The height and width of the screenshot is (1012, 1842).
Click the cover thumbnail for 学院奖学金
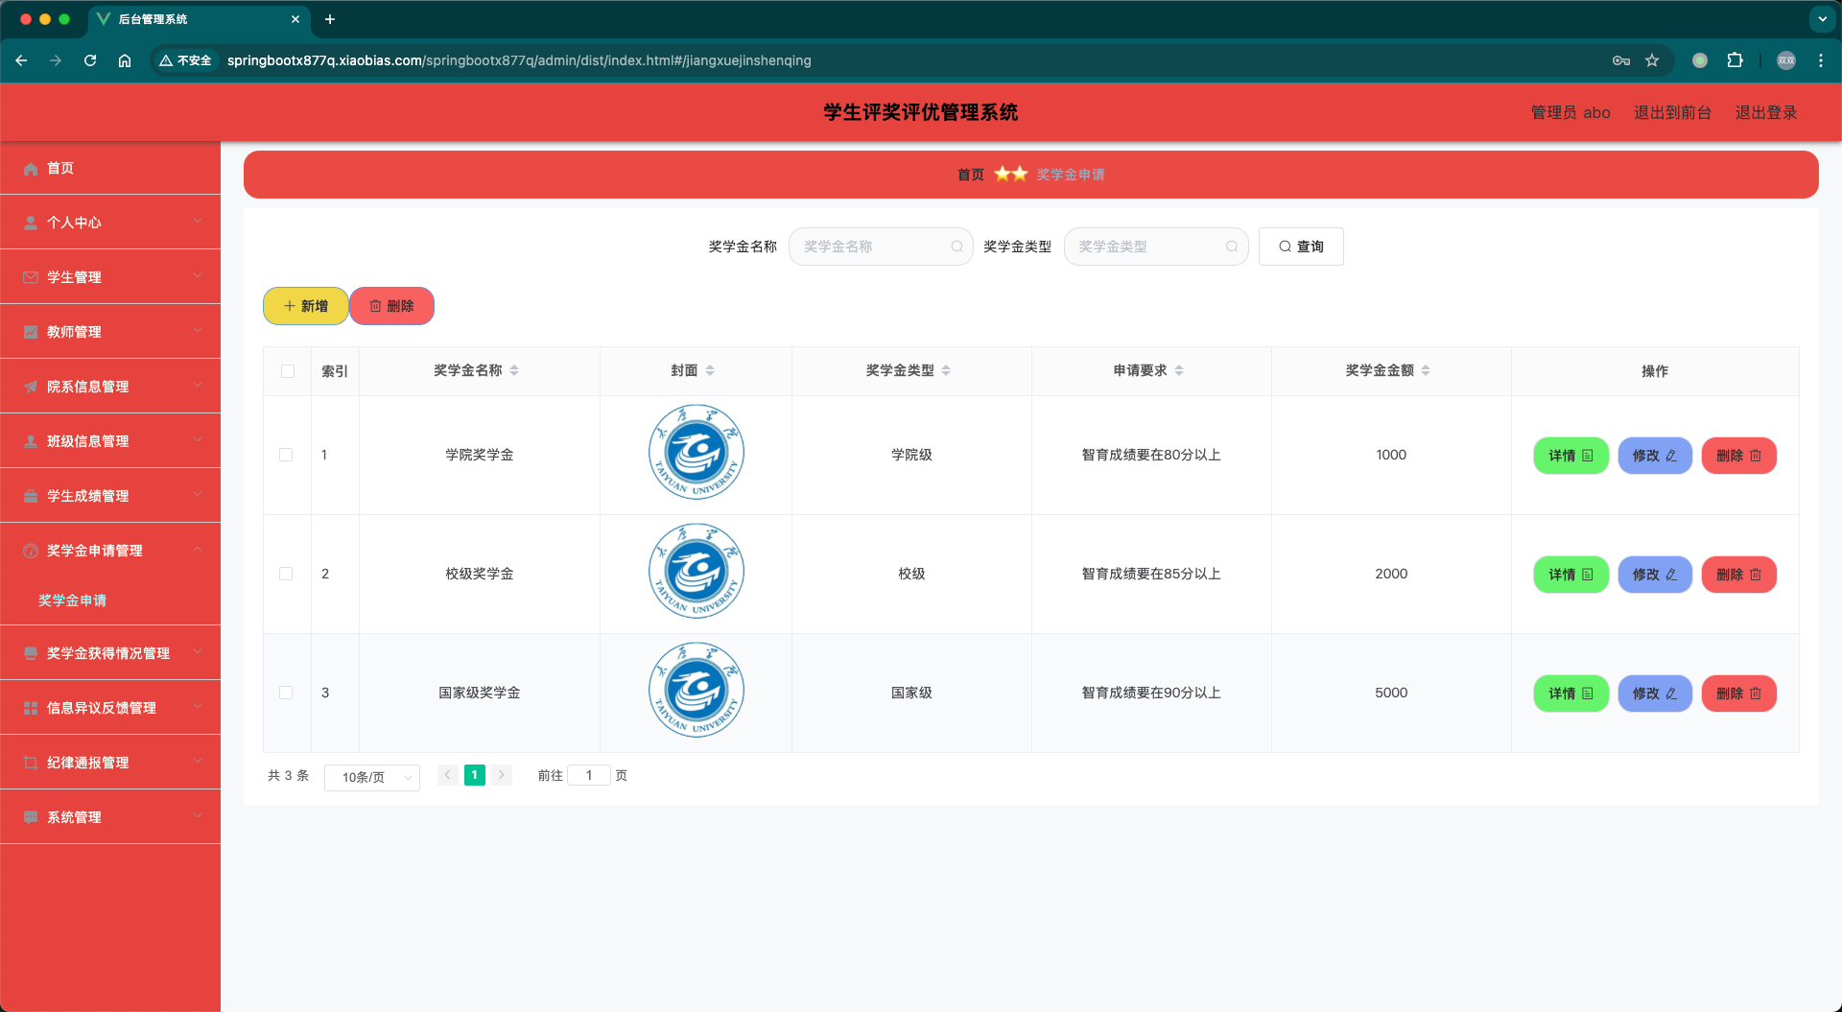(697, 452)
